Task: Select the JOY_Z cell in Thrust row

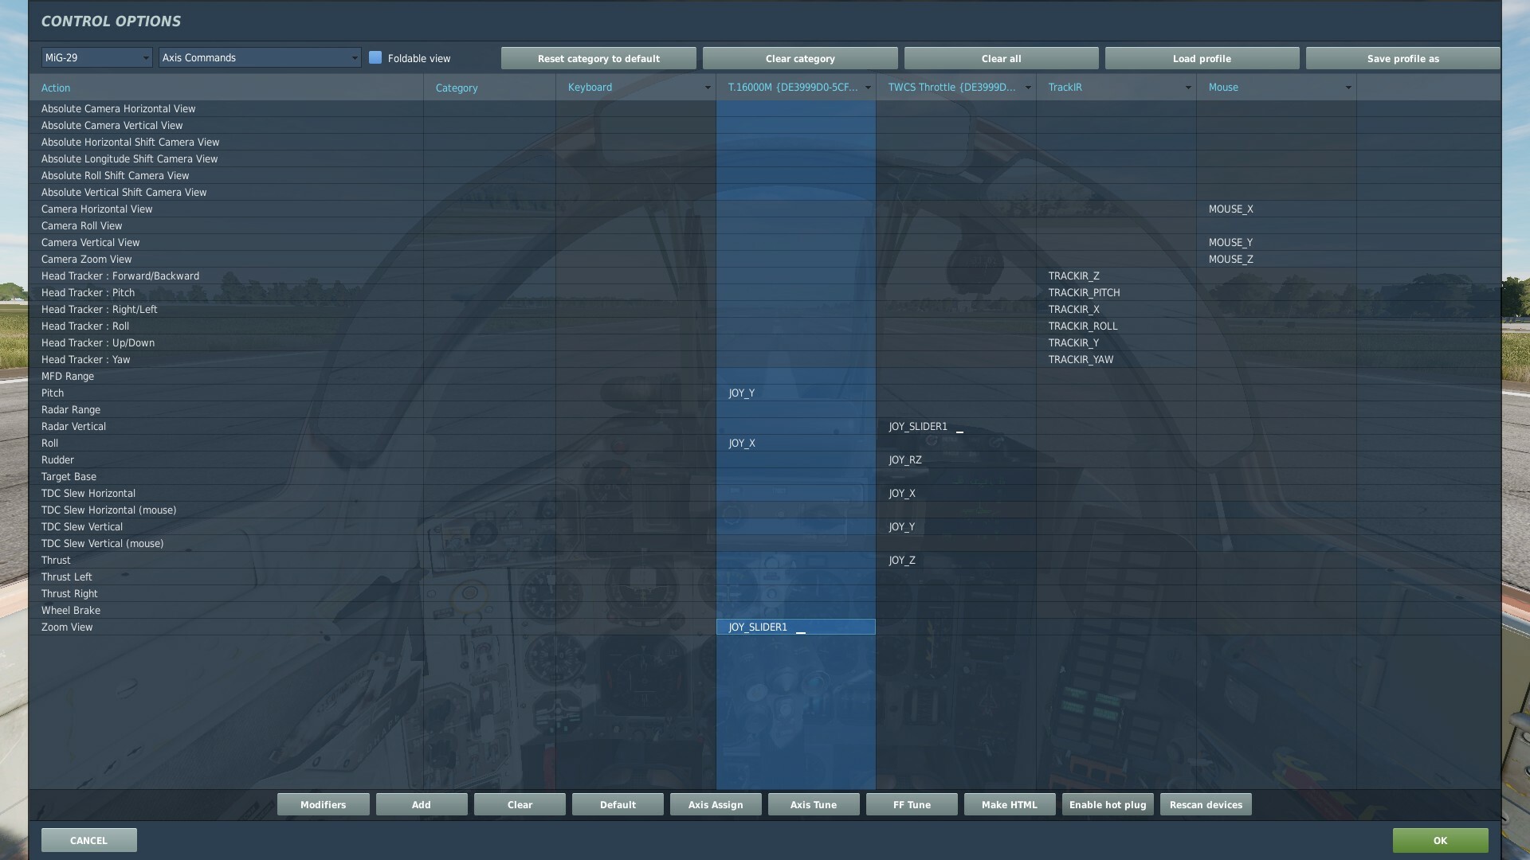Action: [956, 560]
